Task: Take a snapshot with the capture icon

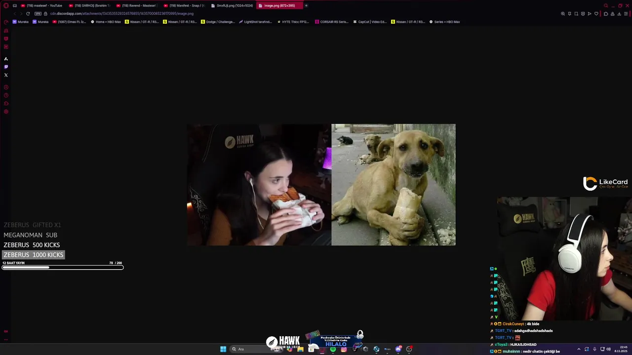Action: point(576,14)
